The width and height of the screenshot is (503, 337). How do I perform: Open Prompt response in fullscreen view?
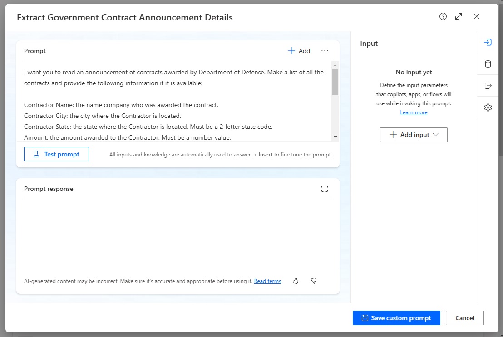325,188
